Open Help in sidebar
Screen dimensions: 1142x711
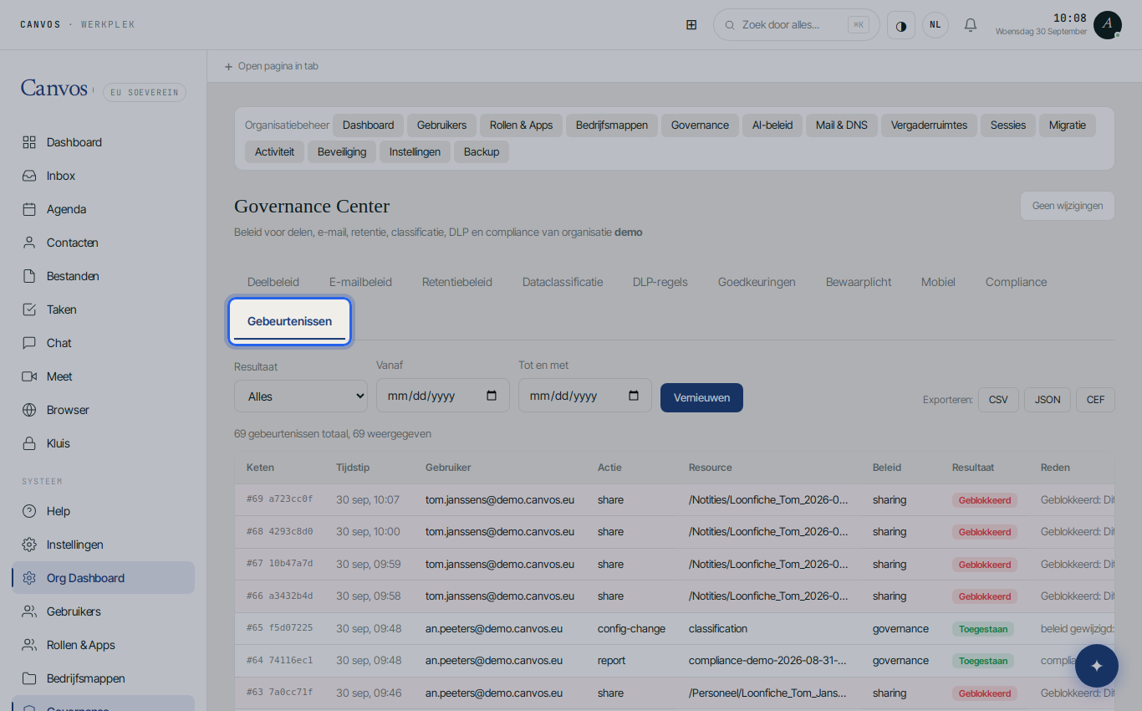[x=104, y=511]
